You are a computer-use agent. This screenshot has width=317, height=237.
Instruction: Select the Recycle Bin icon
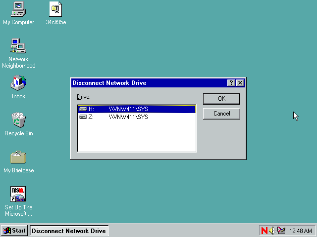18,120
